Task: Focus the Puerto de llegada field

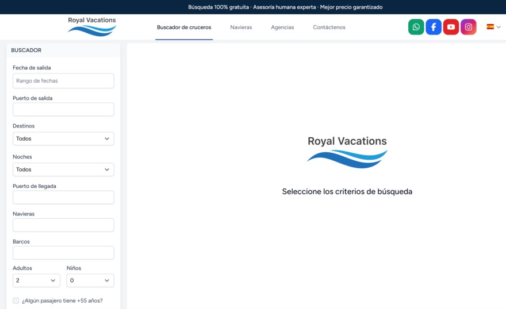Action: tap(63, 197)
